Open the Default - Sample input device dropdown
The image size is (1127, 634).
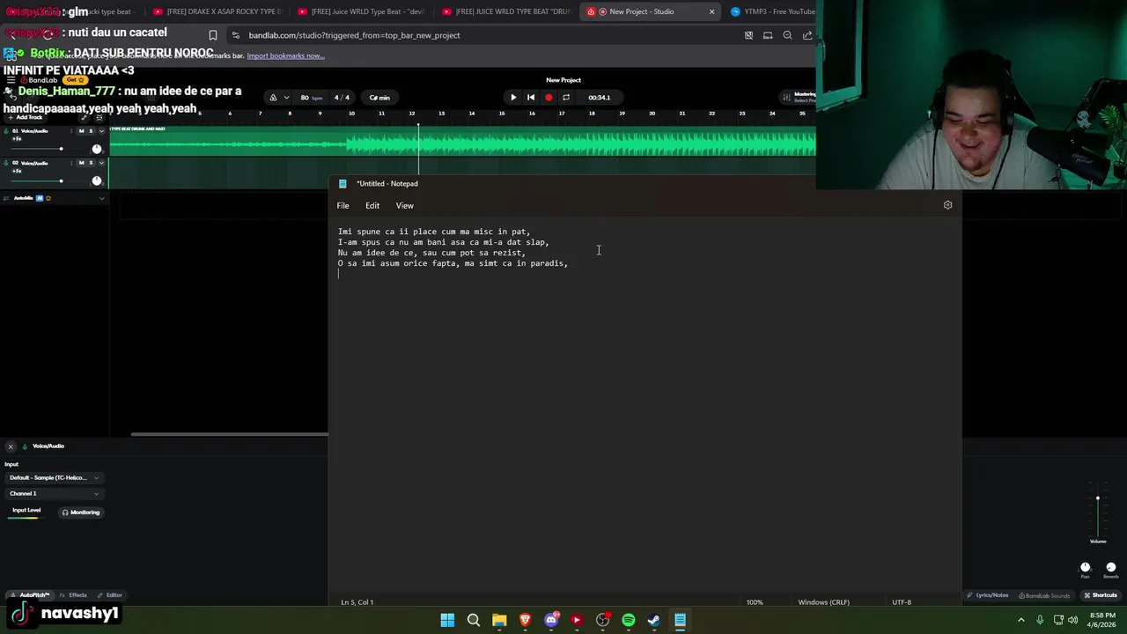(x=55, y=478)
